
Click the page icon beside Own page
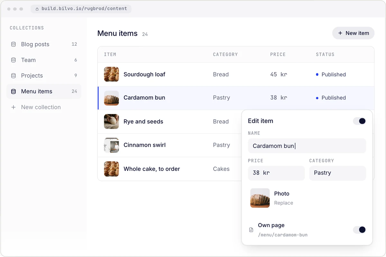click(251, 230)
